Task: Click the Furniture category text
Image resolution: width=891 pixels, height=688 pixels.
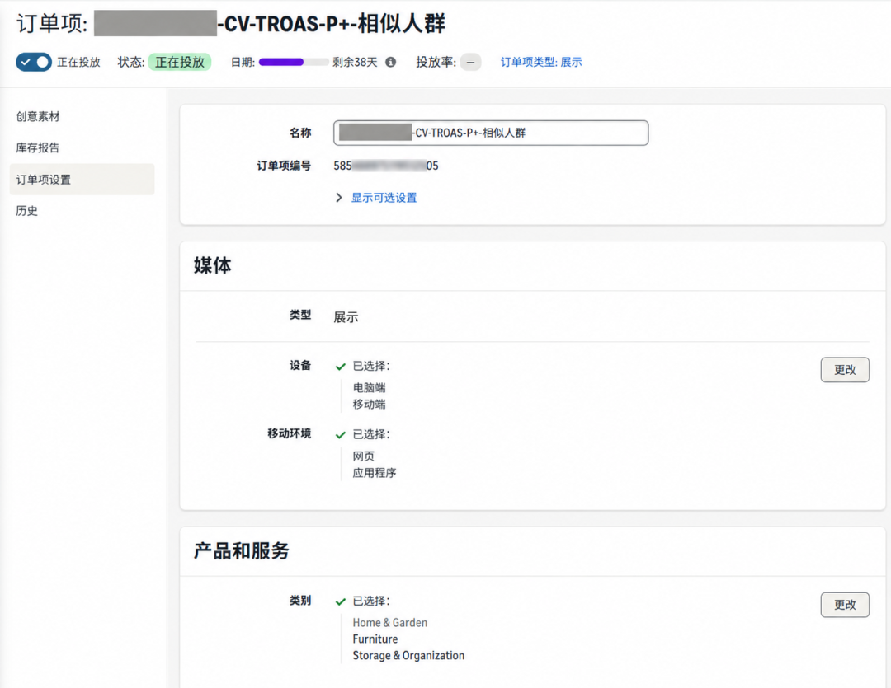Action: pos(375,639)
